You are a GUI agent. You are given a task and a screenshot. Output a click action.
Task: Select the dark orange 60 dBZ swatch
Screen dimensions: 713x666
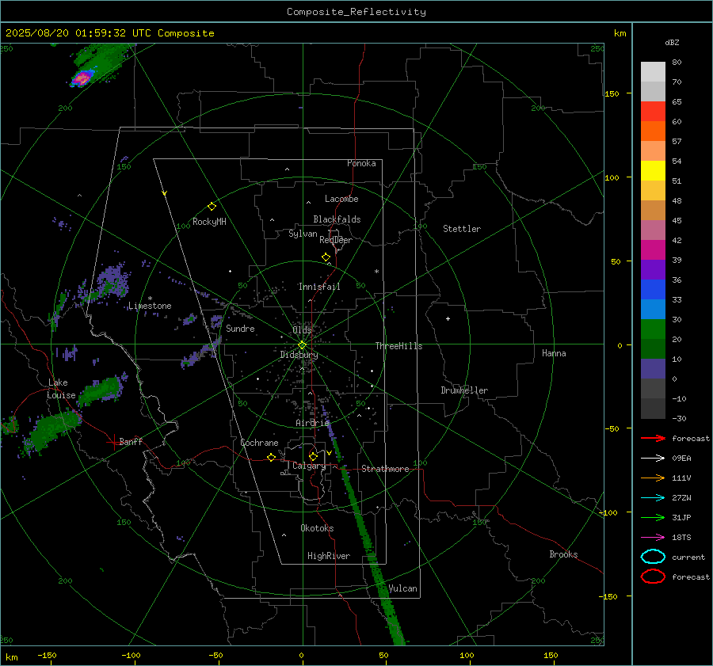point(653,131)
